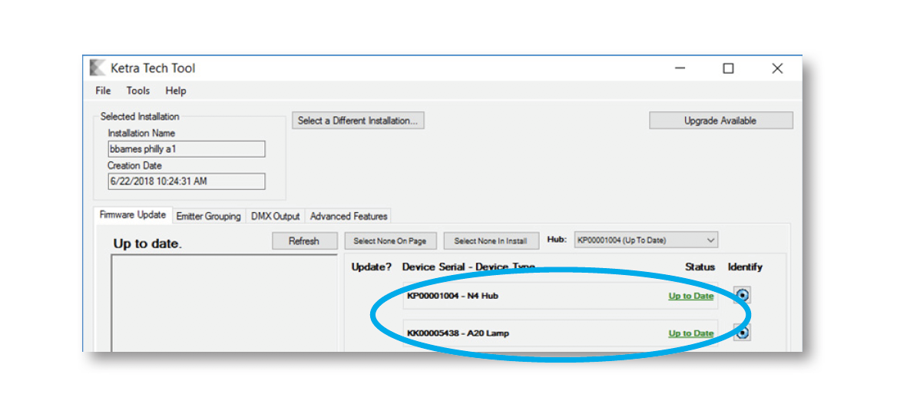Click Select a Different Installation button
The height and width of the screenshot is (401, 920).
tap(358, 121)
